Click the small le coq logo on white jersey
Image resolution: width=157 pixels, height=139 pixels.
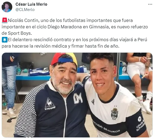pos(93,102)
